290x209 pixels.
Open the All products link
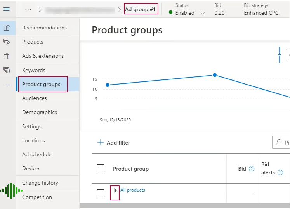point(133,190)
